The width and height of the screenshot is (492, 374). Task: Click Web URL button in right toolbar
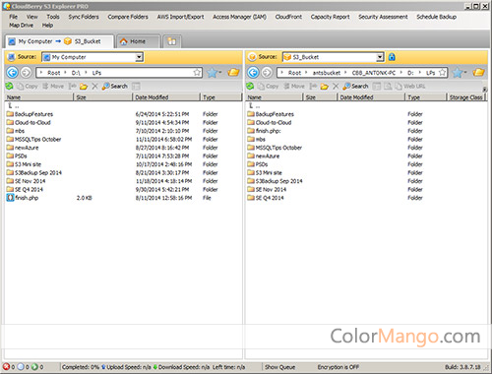[410, 87]
